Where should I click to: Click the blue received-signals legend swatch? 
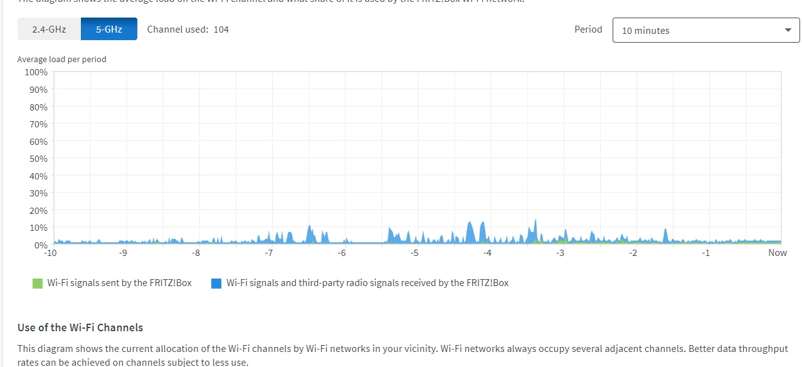(216, 284)
